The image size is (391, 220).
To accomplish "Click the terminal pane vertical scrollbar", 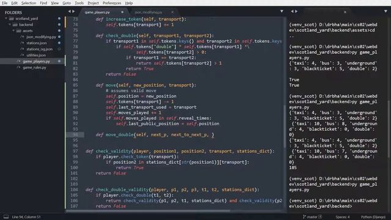I will coord(389,128).
